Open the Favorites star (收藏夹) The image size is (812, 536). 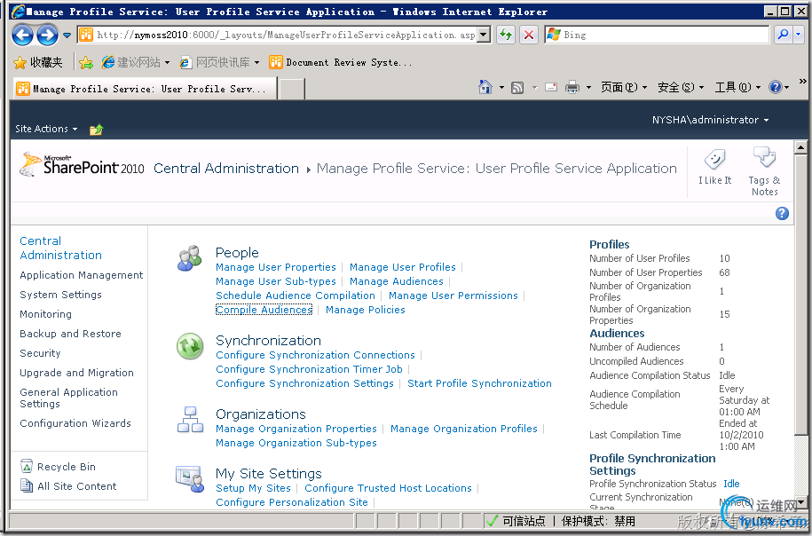(38, 63)
